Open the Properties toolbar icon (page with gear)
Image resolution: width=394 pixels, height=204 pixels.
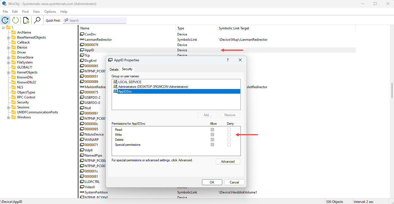pos(26,20)
